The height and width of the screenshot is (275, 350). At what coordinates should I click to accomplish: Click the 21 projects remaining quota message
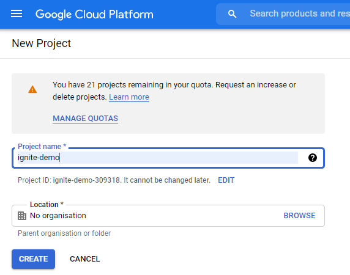[x=174, y=91]
